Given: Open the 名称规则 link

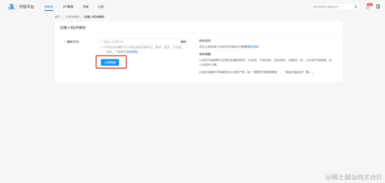Looking at the screenshot, I should (132, 52).
